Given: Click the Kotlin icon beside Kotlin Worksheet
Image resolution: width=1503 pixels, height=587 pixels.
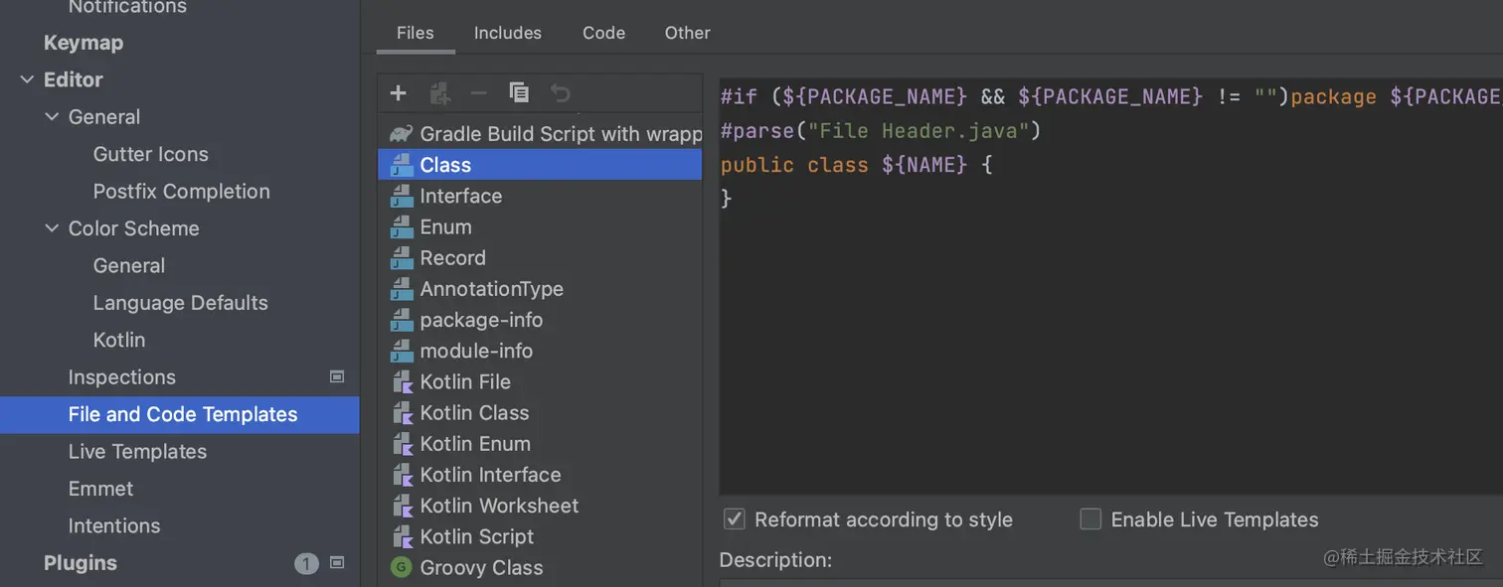Looking at the screenshot, I should [402, 506].
